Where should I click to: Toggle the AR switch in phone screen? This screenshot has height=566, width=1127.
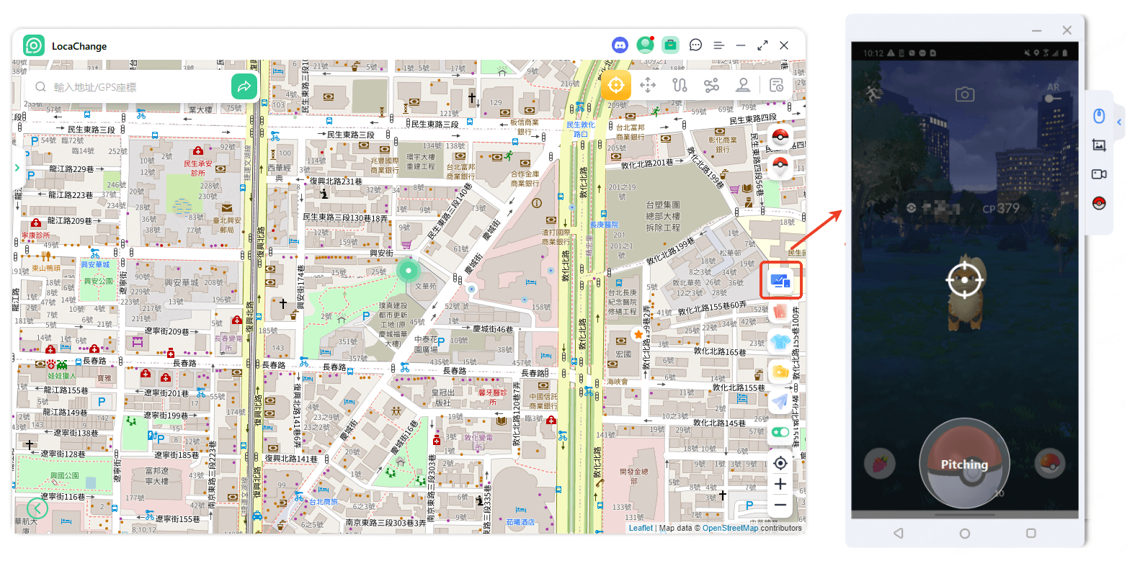click(1053, 98)
